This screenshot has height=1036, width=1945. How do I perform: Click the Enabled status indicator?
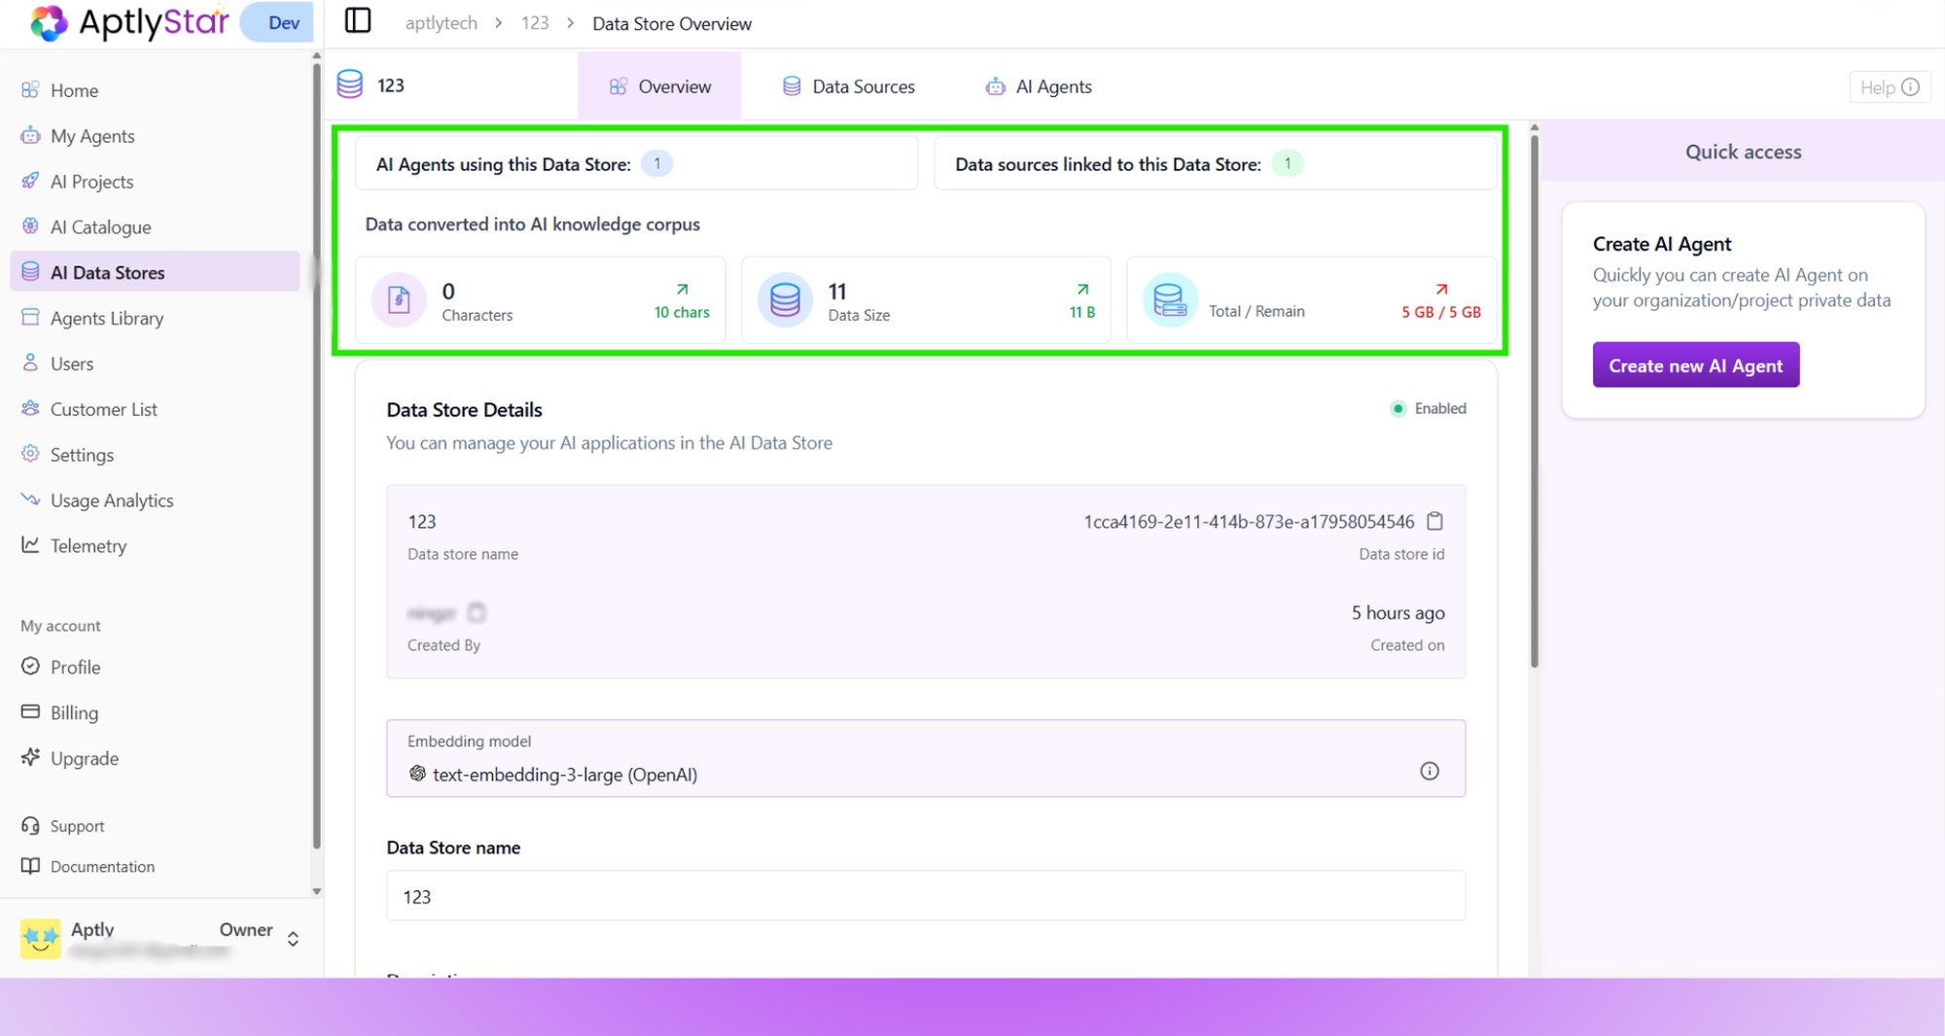[x=1428, y=408]
